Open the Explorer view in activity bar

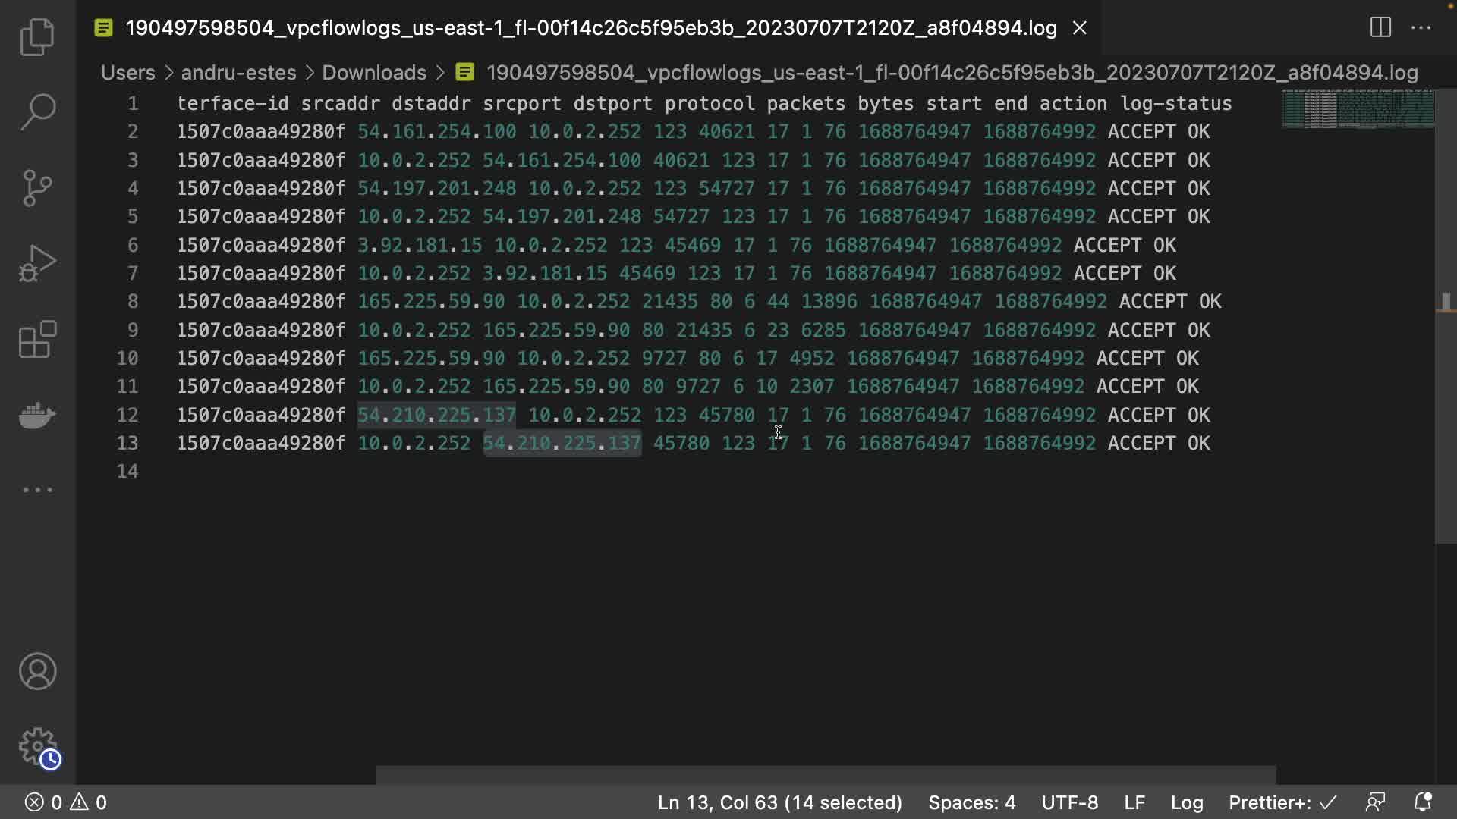click(37, 36)
